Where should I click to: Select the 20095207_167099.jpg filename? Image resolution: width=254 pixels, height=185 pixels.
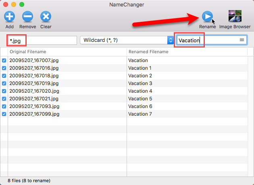coord(34,114)
